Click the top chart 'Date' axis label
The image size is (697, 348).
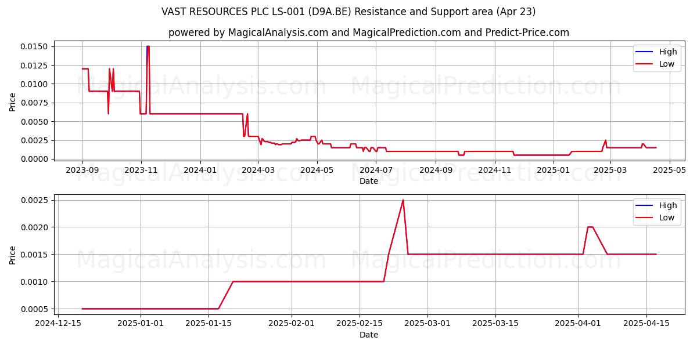click(x=369, y=181)
